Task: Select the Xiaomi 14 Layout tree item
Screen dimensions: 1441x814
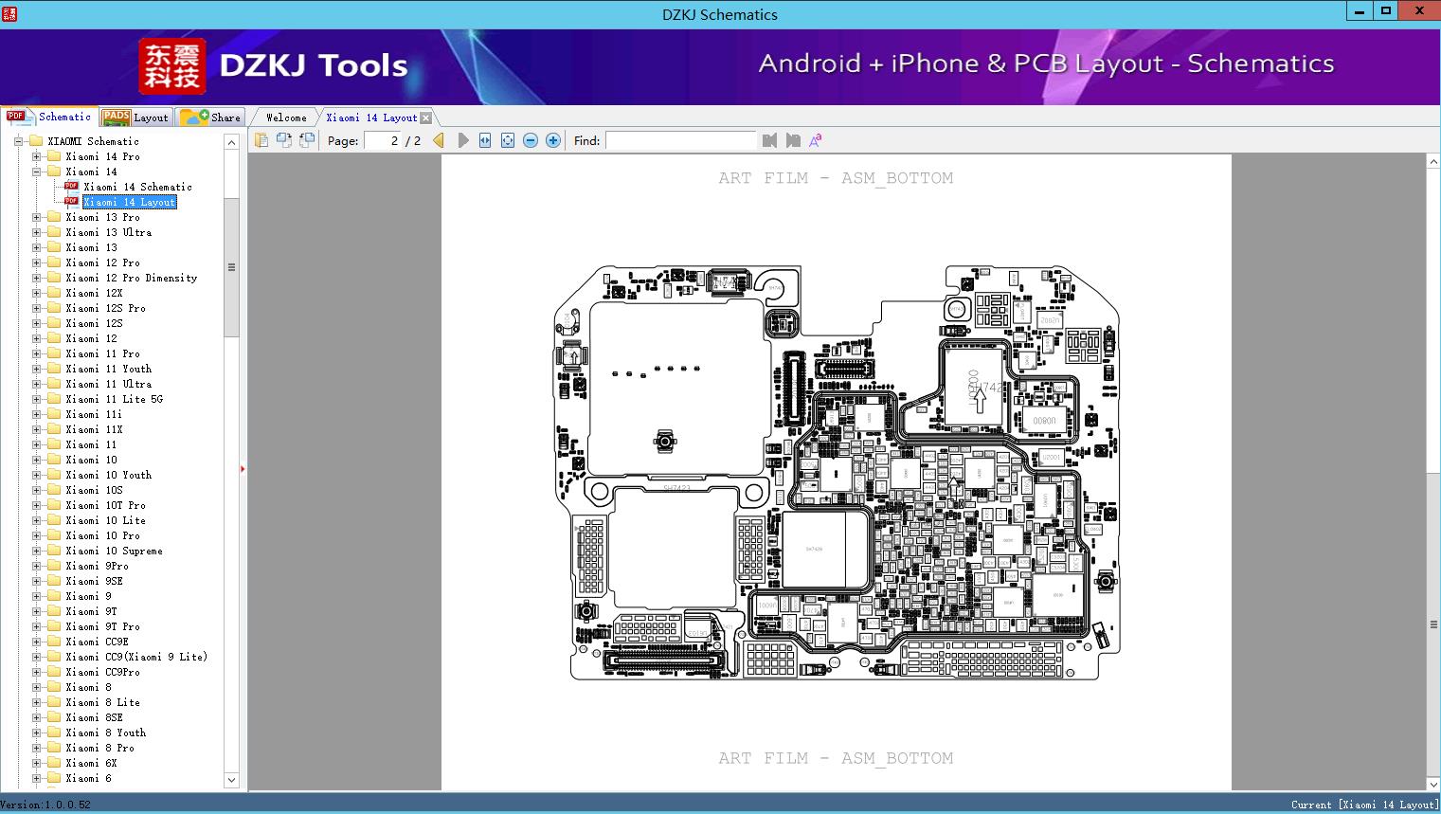Action: [130, 202]
